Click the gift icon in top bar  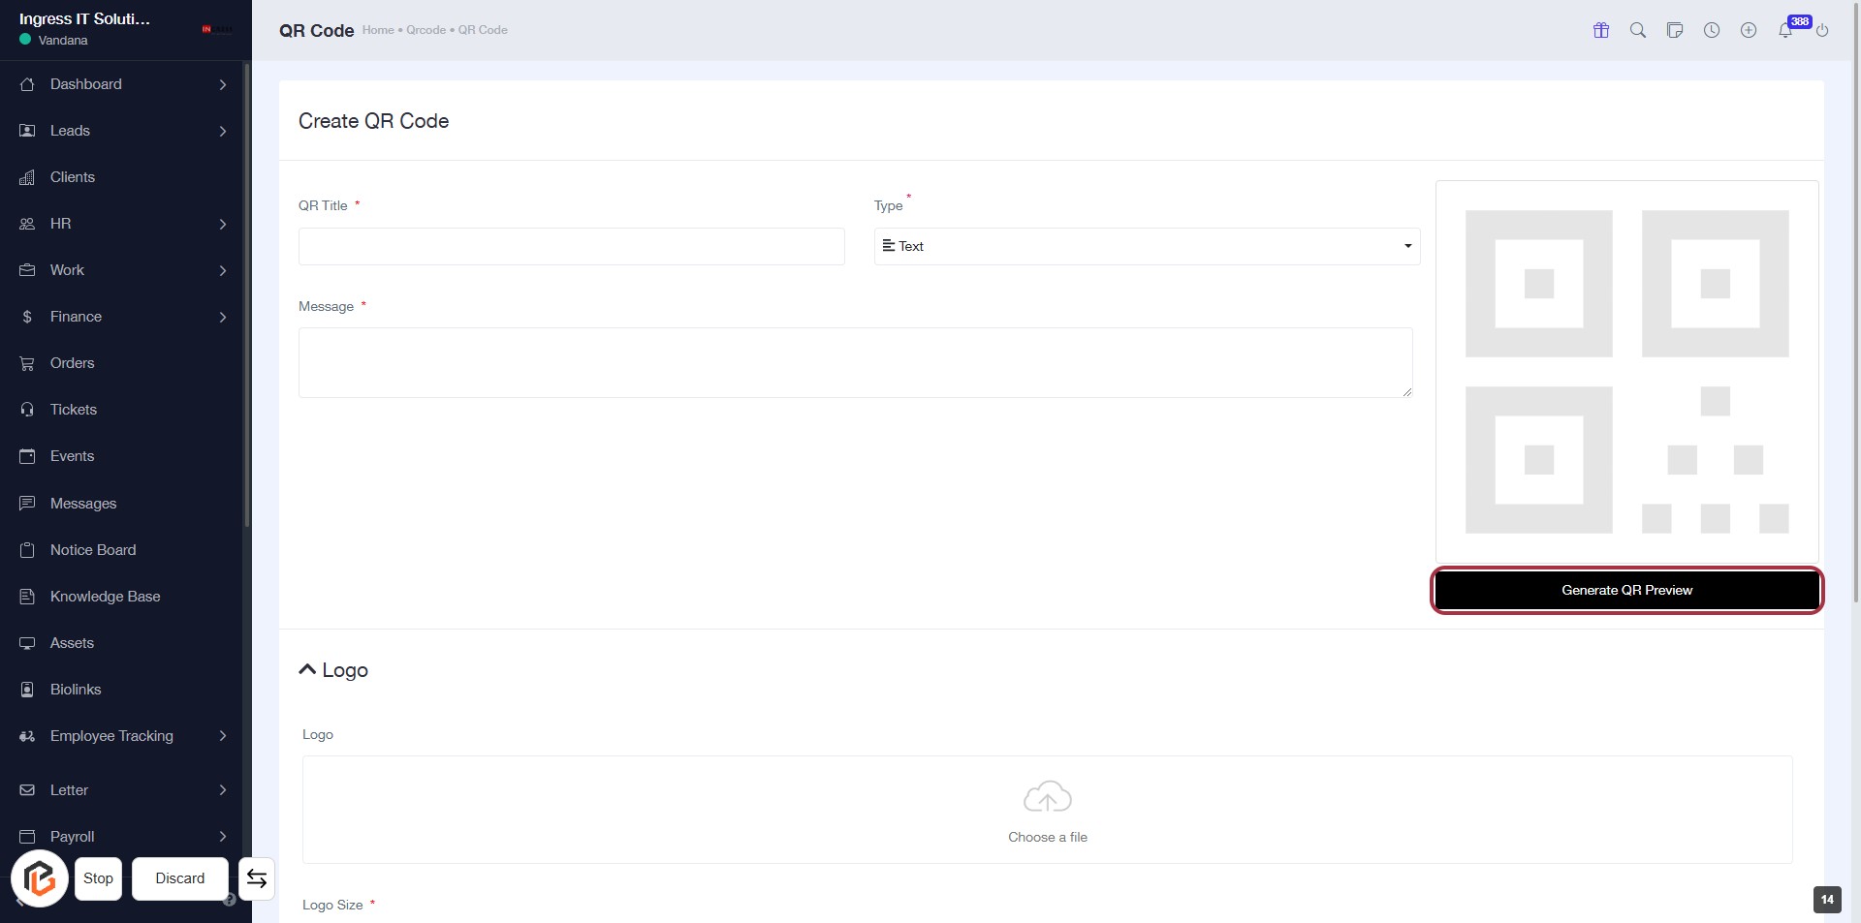click(x=1601, y=30)
